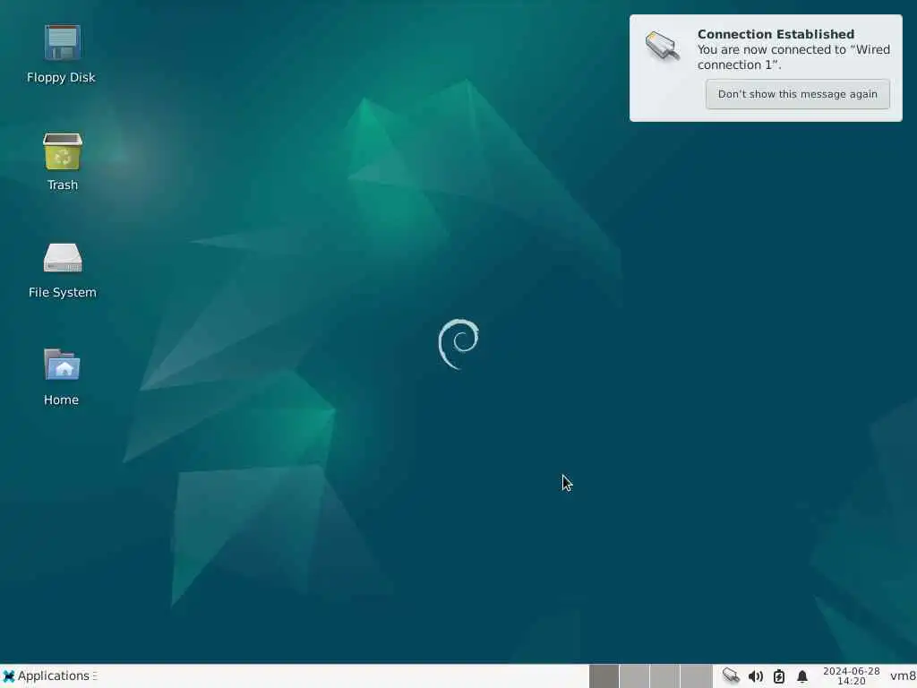Viewport: 917px width, 688px height.
Task: Open the notifications bell icon
Action: [802, 676]
